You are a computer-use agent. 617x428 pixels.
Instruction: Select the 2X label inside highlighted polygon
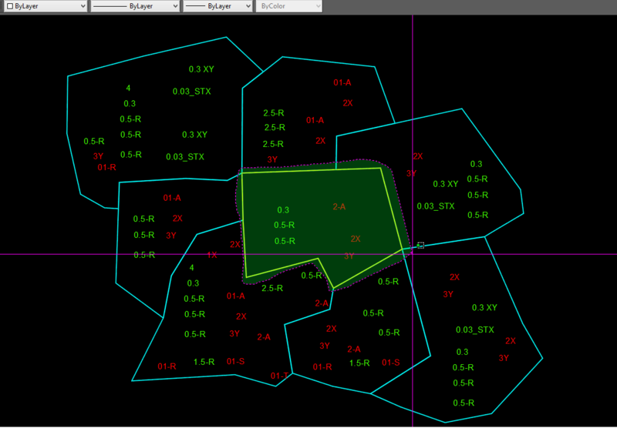[356, 239]
